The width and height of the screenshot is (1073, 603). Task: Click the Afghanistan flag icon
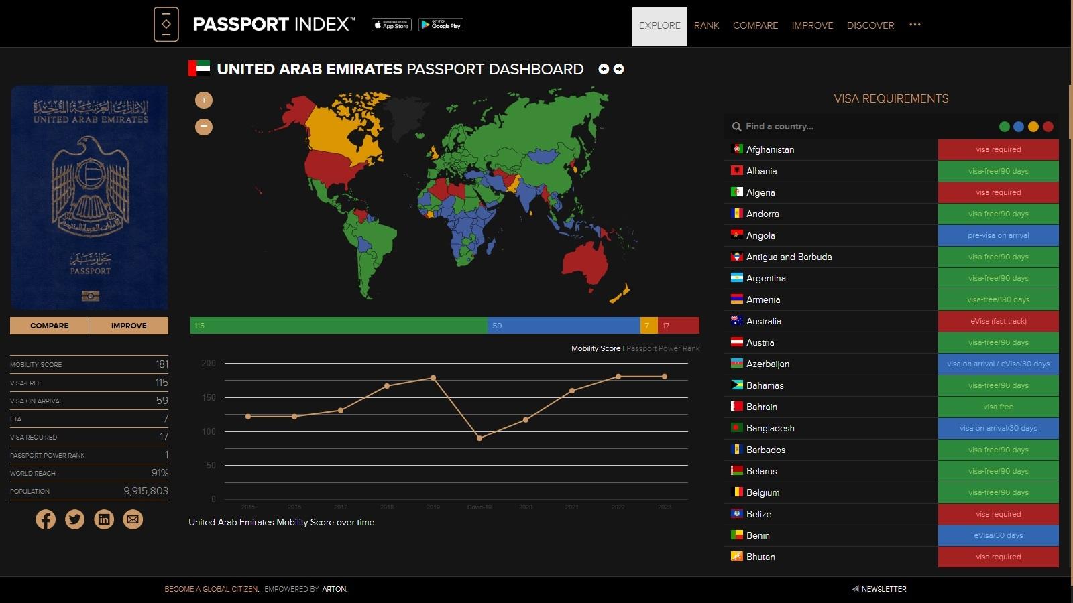tap(737, 149)
